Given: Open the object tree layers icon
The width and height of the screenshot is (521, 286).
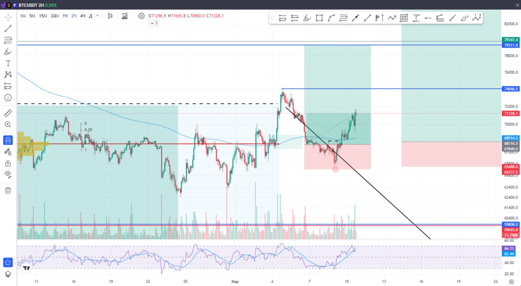Looking at the screenshot, I should (x=8, y=274).
